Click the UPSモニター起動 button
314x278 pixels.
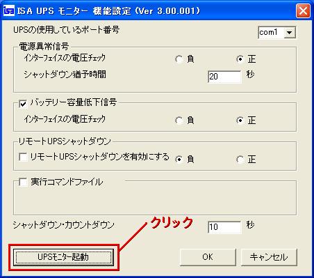coord(63,257)
